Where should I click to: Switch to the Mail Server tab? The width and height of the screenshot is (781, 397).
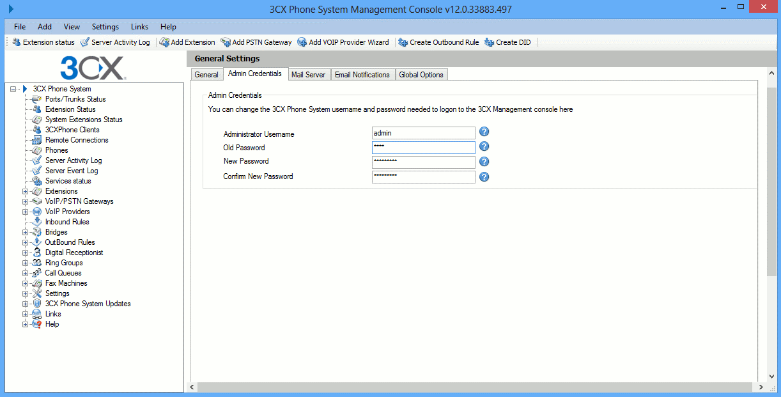coord(308,75)
